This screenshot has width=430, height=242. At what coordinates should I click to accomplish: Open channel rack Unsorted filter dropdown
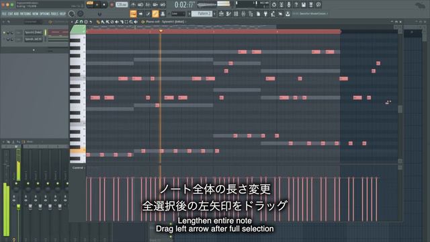point(32,22)
